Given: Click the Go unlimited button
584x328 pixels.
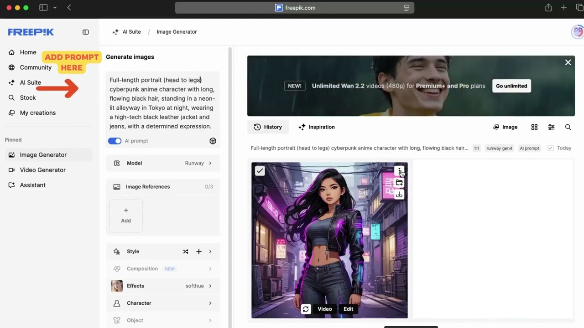Looking at the screenshot, I should coord(511,86).
